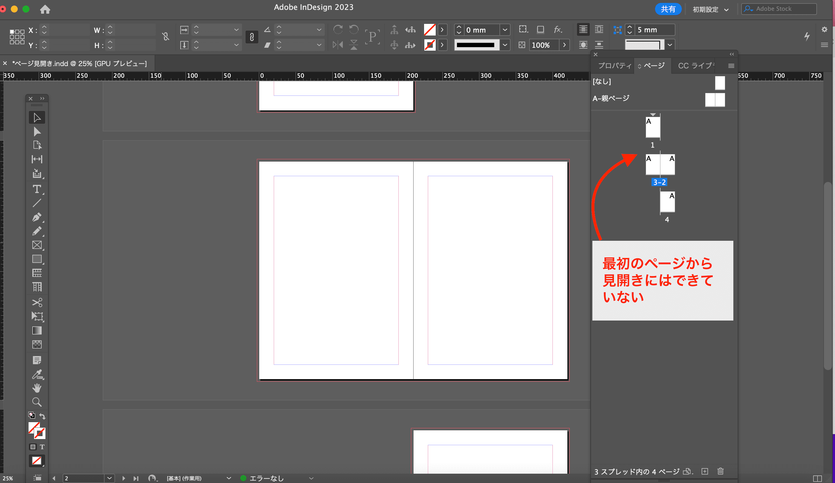Select the Content Collector tool
This screenshot has height=483, width=835.
point(37,173)
